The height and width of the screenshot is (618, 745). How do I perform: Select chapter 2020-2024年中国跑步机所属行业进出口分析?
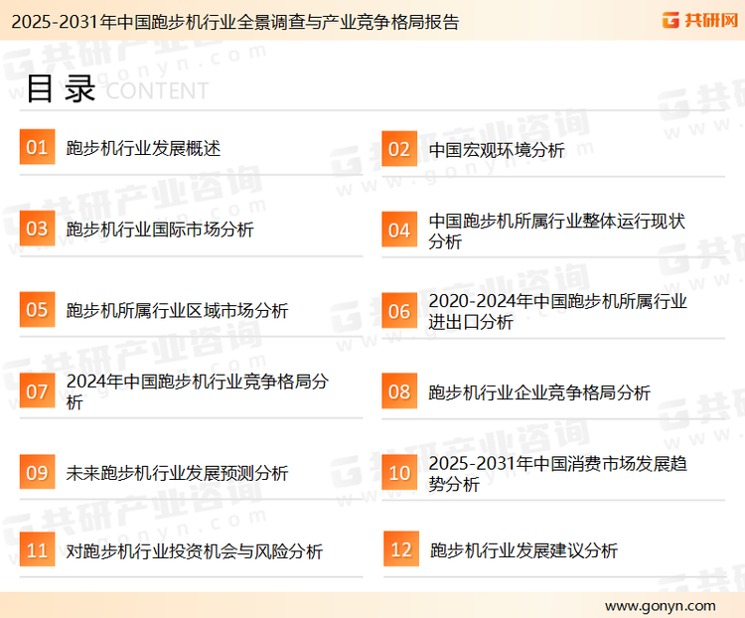coord(557,312)
